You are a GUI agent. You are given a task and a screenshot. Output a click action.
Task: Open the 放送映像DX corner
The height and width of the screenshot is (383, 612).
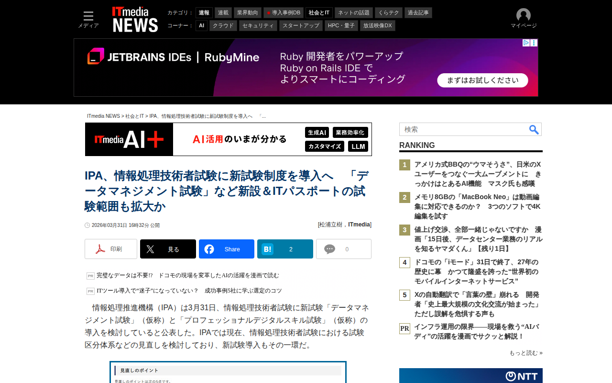tap(378, 25)
